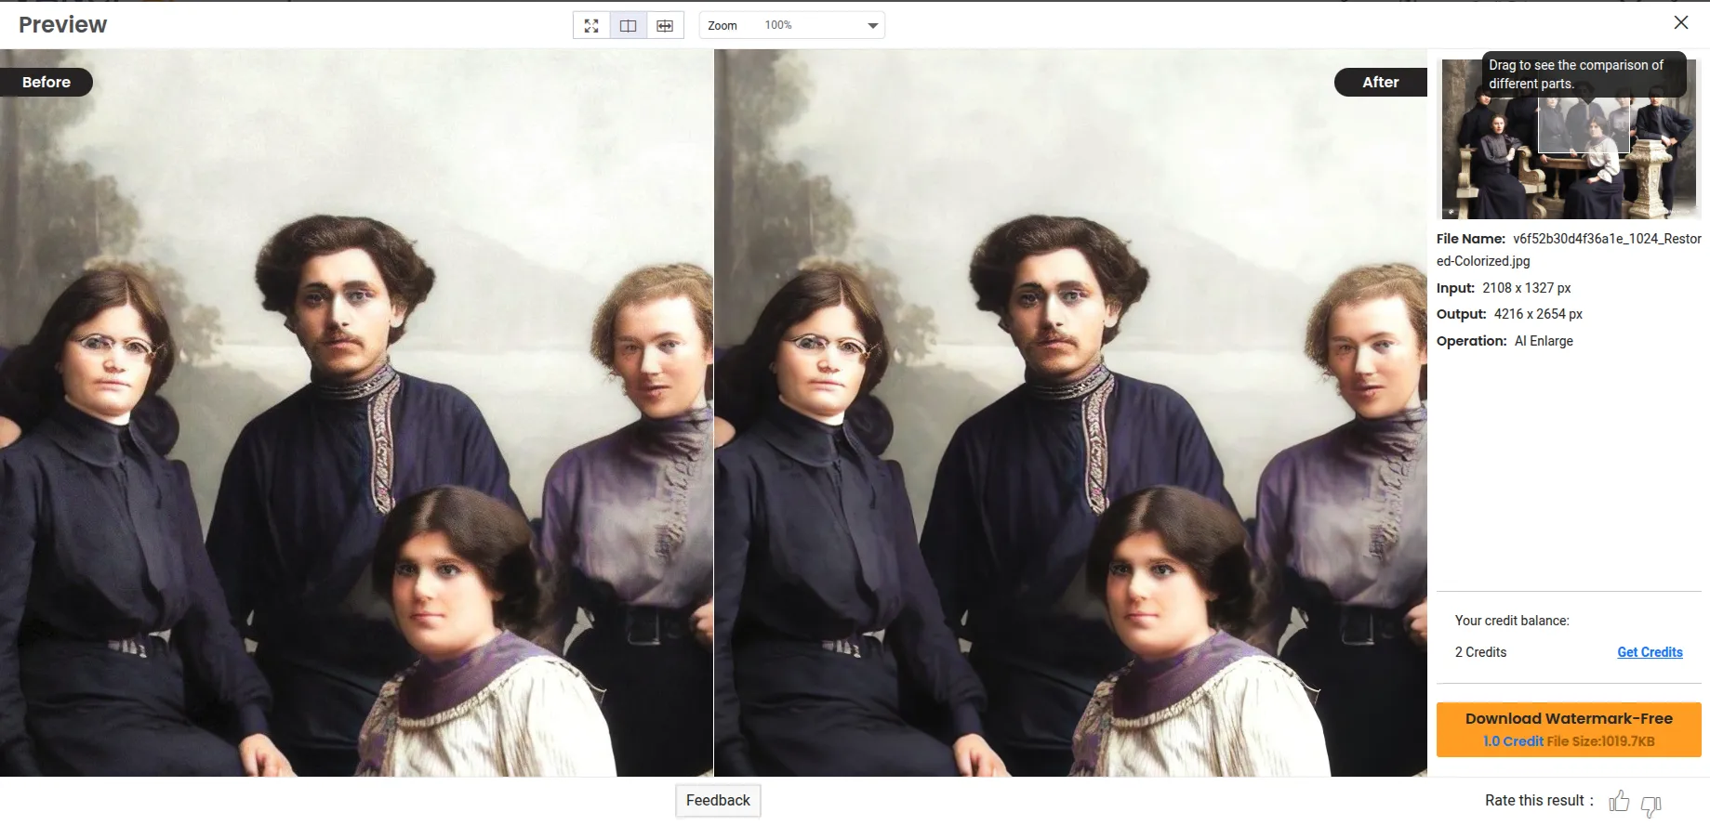Click the drag comparison tooltip
This screenshot has width=1710, height=825.
tap(1583, 74)
